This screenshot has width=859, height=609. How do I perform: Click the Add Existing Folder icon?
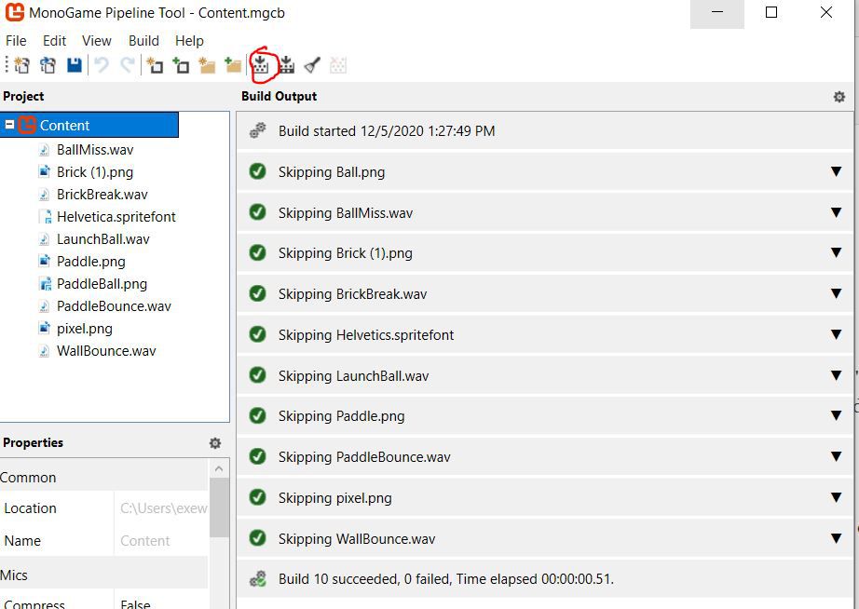[233, 65]
